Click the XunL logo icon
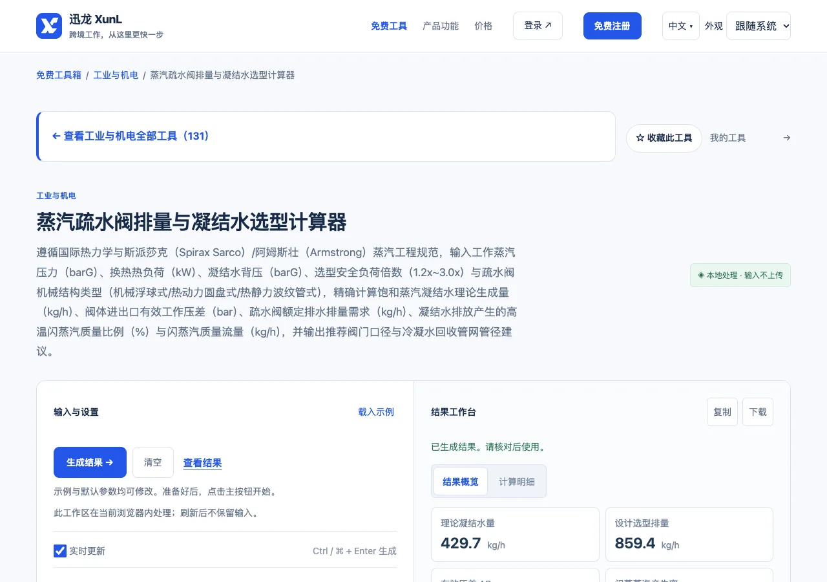827x582 pixels. [49, 26]
